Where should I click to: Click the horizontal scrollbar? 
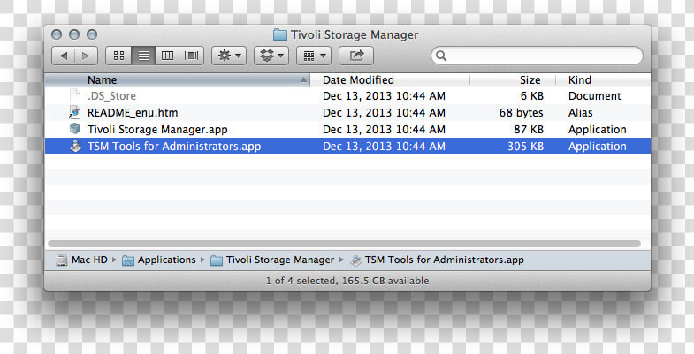[344, 244]
